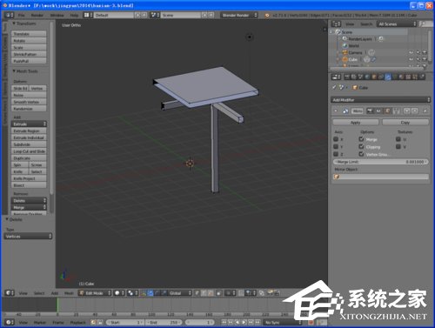The height and width of the screenshot is (328, 435).
Task: Open the info header editor type icon
Action: click(9, 15)
